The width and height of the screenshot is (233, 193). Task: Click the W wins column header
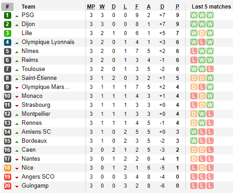tap(102, 7)
